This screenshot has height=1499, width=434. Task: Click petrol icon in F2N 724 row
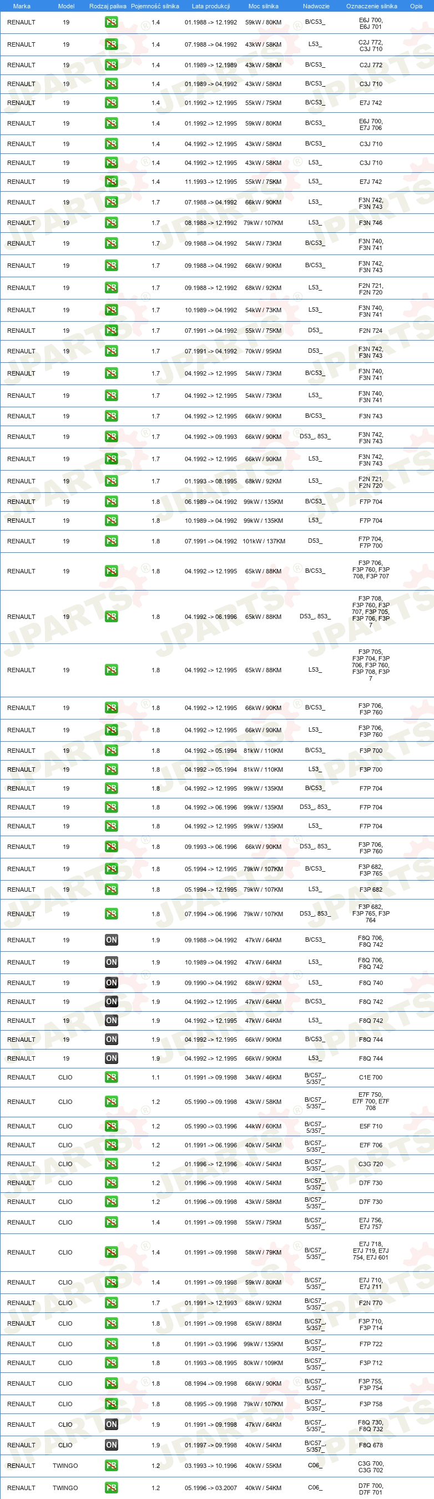[111, 331]
